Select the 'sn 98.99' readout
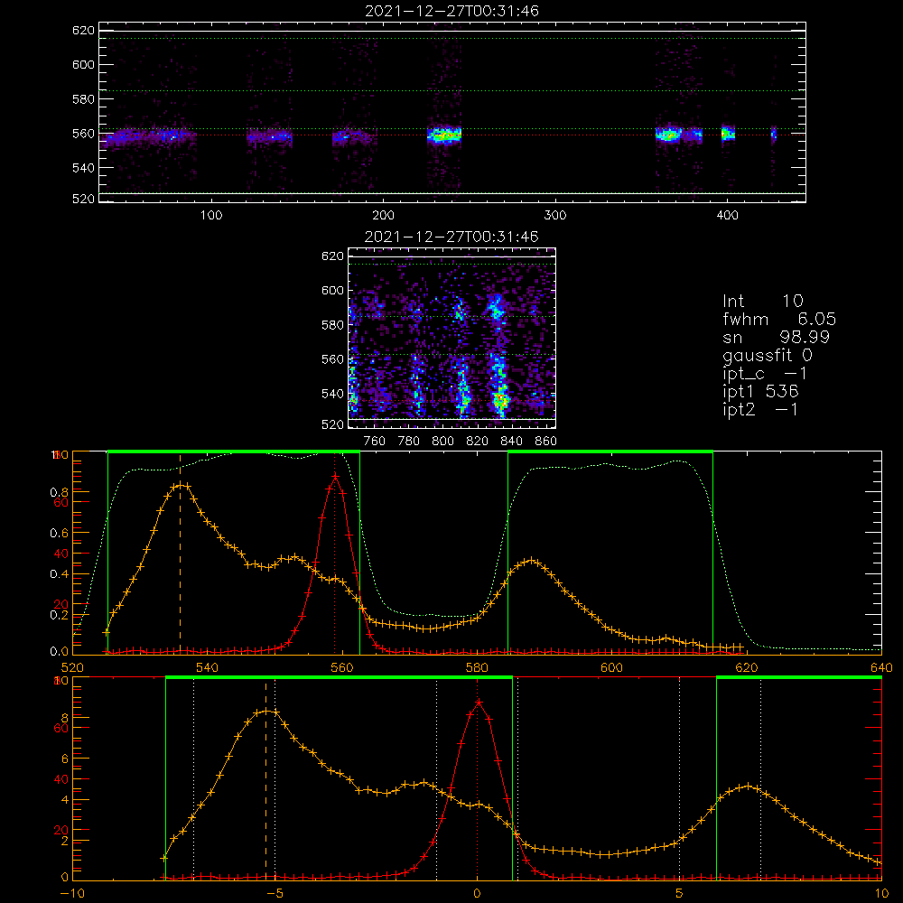The height and width of the screenshot is (903, 903). [776, 337]
